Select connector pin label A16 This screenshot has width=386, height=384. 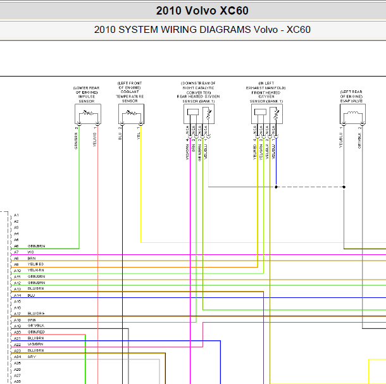pyautogui.click(x=17, y=307)
